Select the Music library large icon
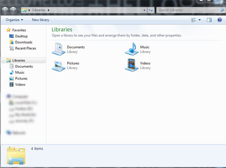The image size is (226, 168). (x=132, y=49)
